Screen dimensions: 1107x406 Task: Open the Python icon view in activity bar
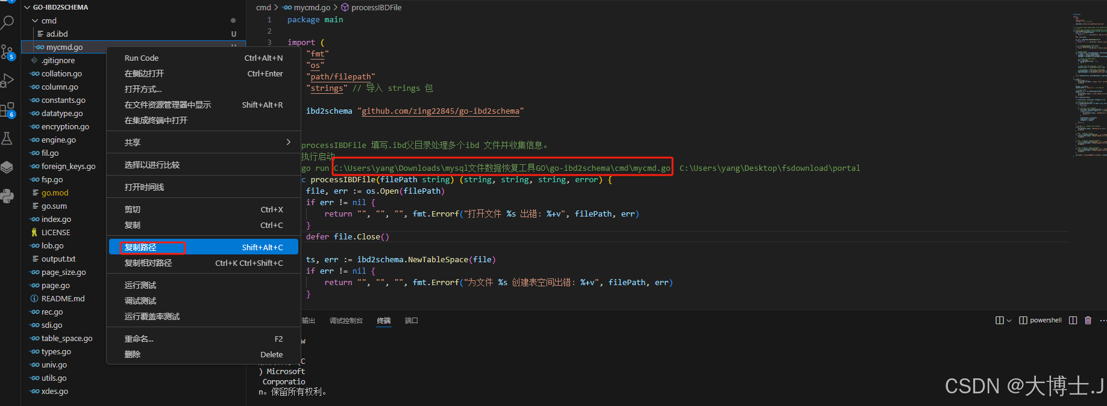click(7, 196)
